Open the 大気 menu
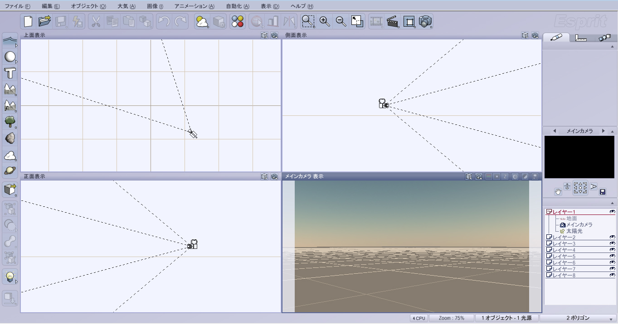 point(126,6)
